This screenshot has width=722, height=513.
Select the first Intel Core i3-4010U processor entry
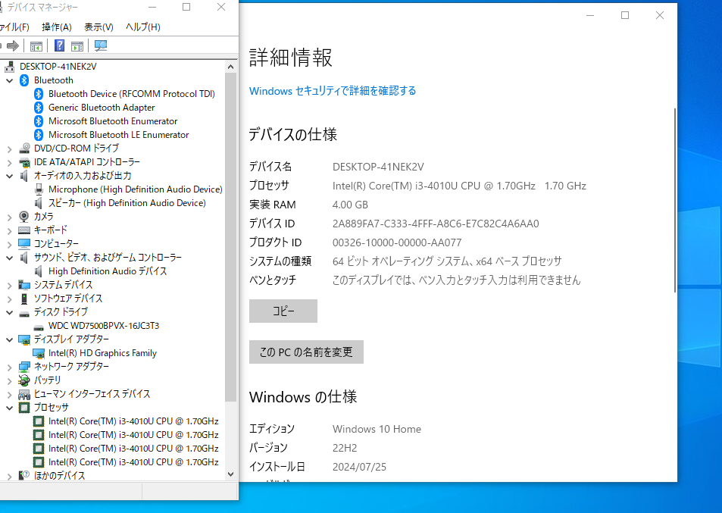click(x=133, y=421)
